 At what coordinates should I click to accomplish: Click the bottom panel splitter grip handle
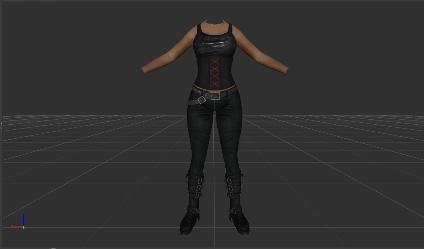pos(53,248)
